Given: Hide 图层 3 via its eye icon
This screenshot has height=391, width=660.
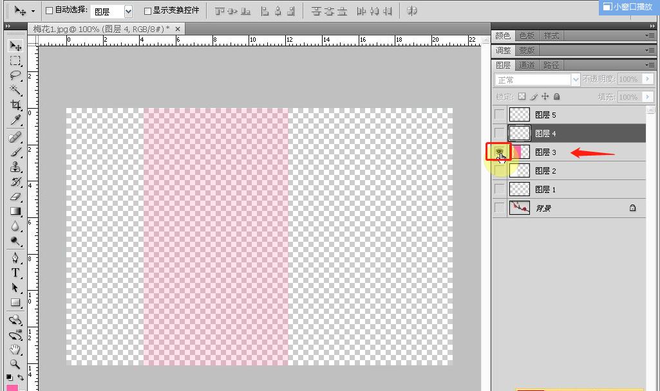Looking at the screenshot, I should point(500,152).
